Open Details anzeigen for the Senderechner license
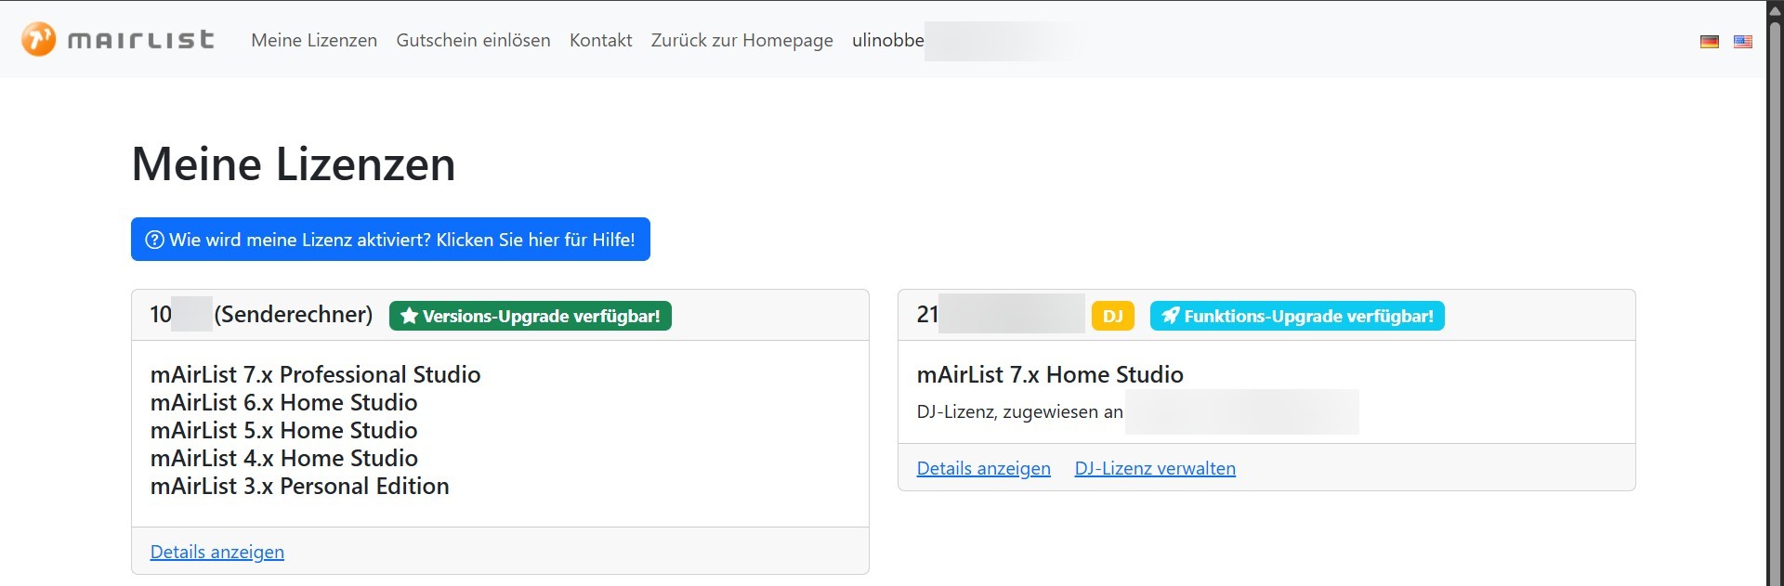Screen dimensions: 1784x586 point(217,552)
